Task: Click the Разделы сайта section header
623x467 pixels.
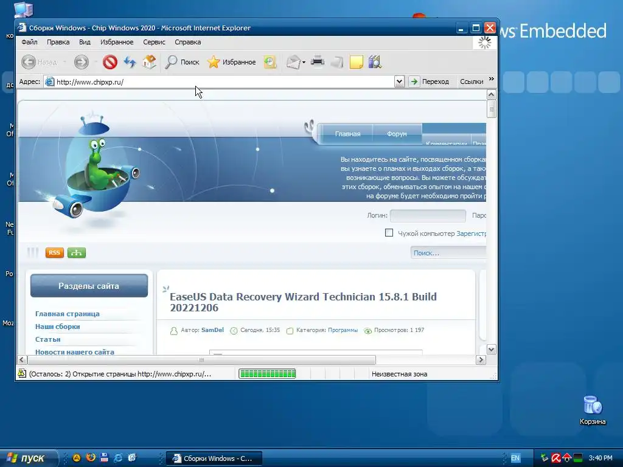Action: click(x=89, y=286)
